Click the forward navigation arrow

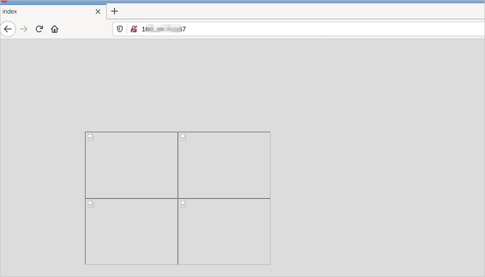tap(24, 29)
